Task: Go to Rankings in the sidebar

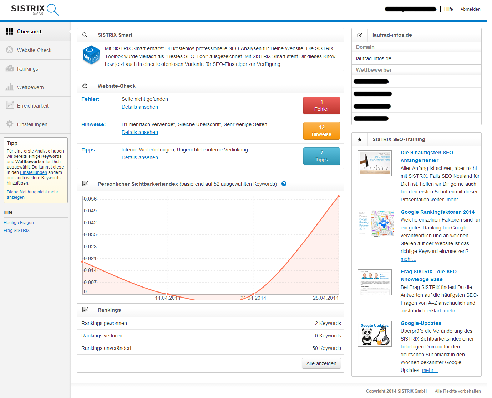Action: 35,69
